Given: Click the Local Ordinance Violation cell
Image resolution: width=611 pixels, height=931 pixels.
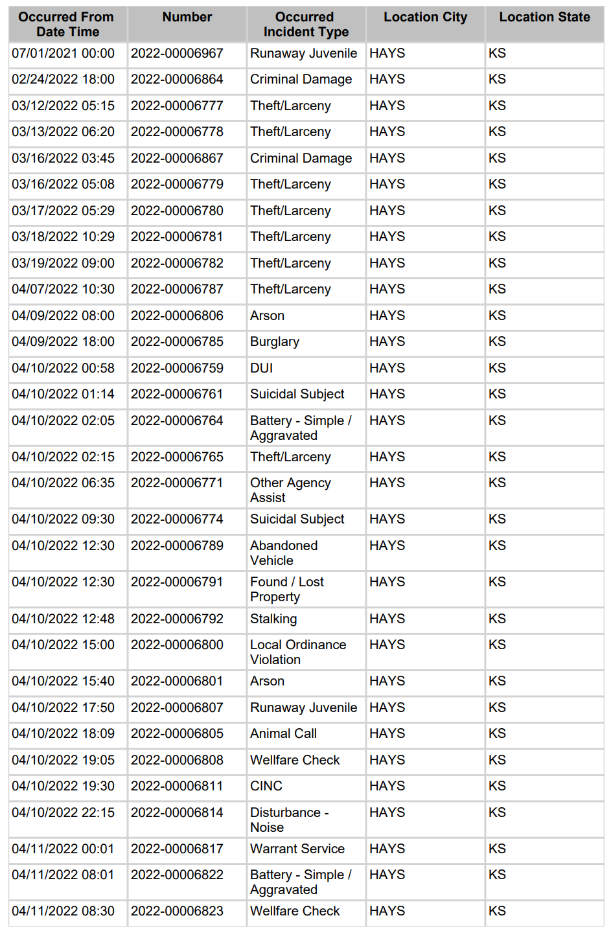Looking at the screenshot, I should point(298,652).
